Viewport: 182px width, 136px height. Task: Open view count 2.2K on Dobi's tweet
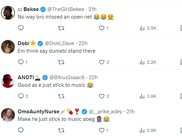(x=148, y=62)
